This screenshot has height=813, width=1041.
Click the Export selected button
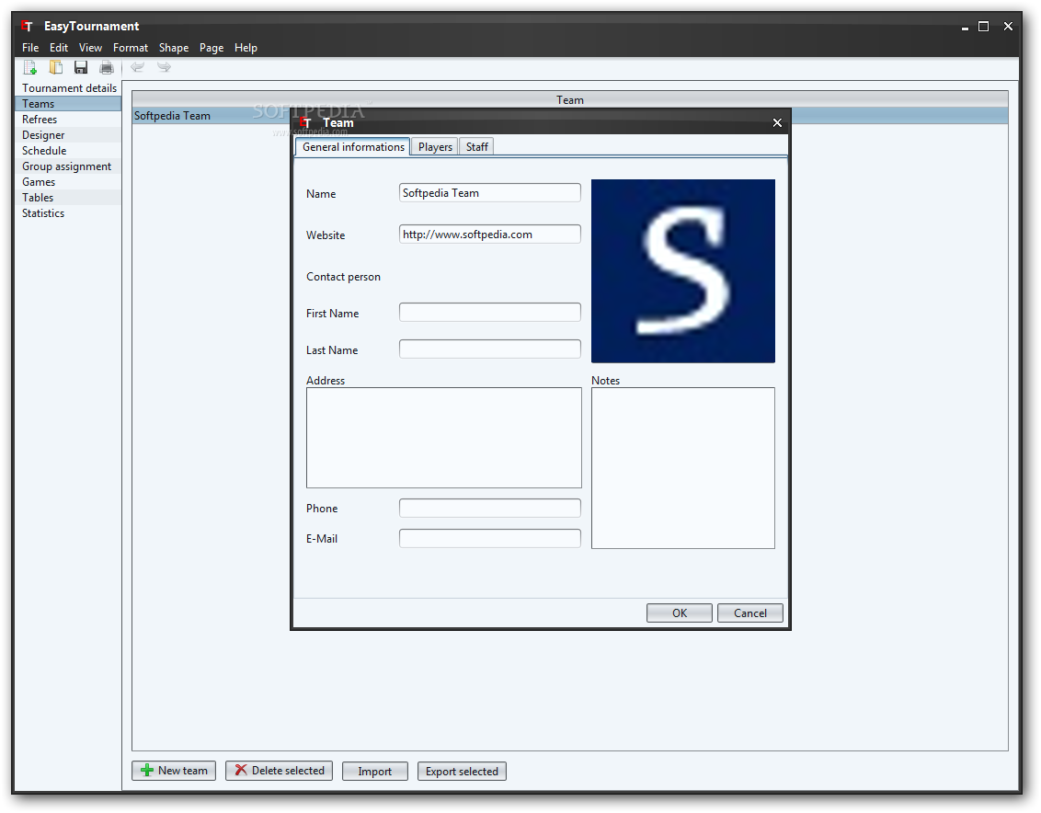(x=462, y=771)
